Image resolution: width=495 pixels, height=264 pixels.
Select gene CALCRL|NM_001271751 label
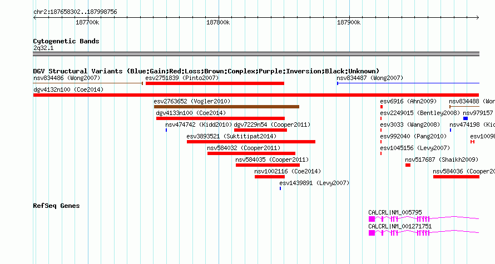(400, 226)
